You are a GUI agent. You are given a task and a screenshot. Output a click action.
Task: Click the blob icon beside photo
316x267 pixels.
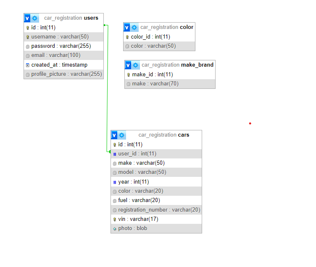coord(115,229)
